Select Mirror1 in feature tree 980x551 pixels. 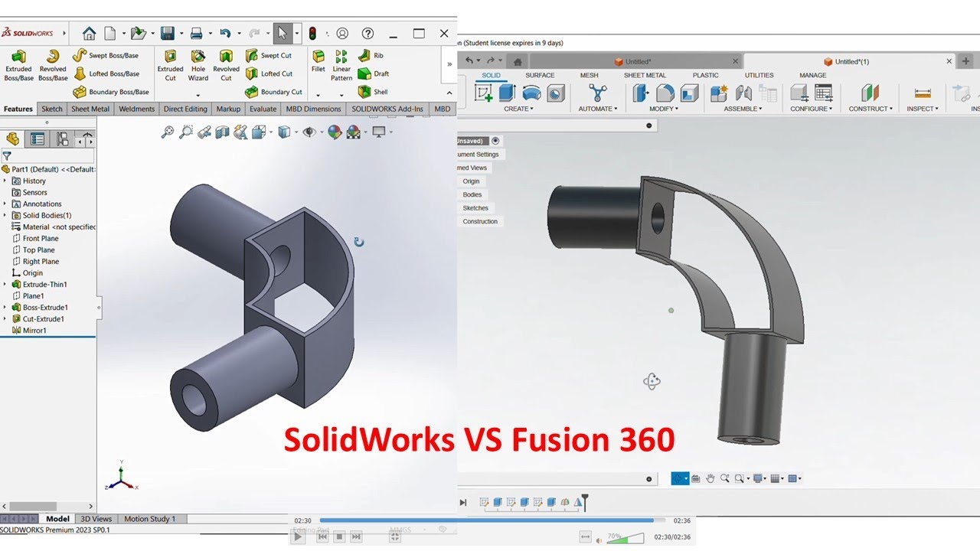click(34, 331)
